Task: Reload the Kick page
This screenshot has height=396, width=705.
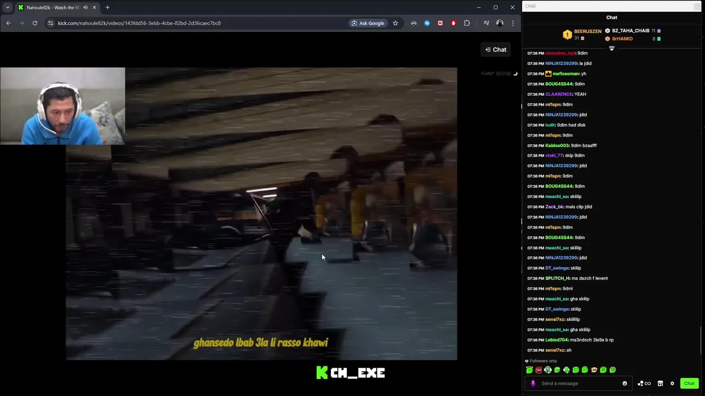Action: (35, 23)
